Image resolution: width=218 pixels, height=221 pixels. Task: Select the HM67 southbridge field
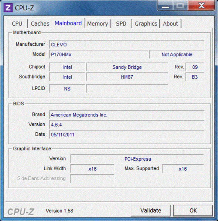pyautogui.click(x=127, y=77)
